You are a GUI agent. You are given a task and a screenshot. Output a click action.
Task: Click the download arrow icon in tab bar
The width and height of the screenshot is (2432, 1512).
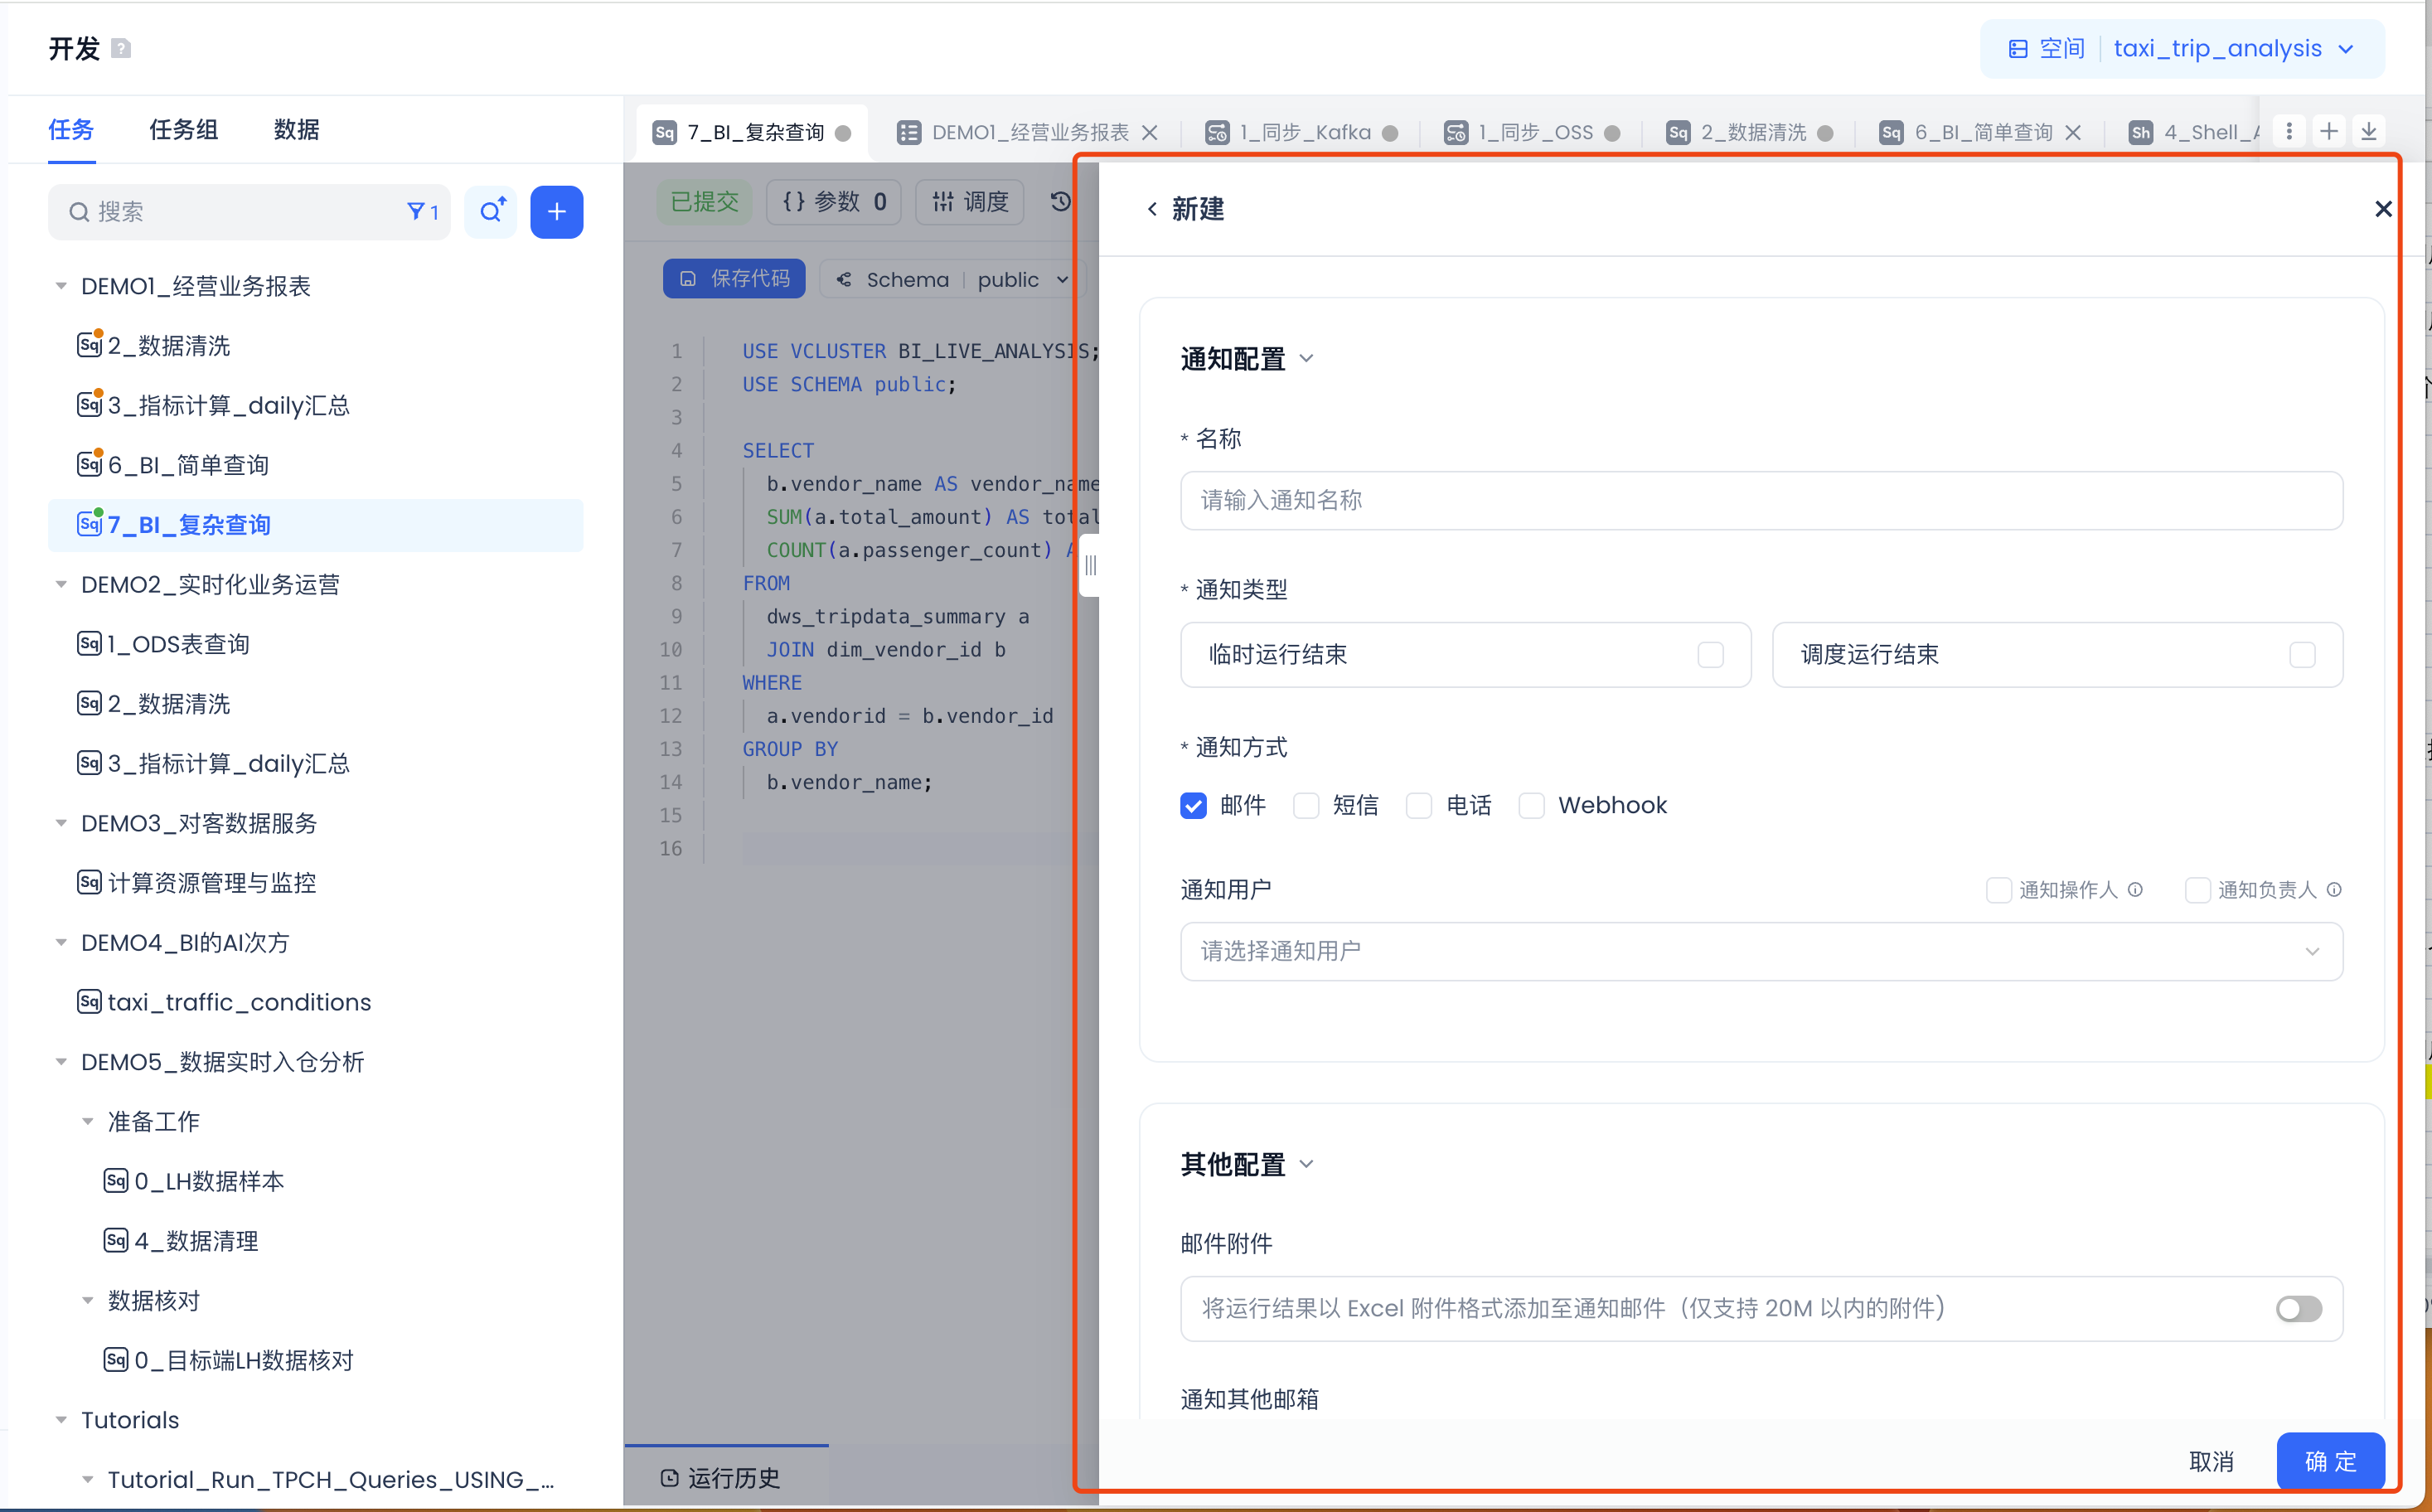click(2369, 132)
